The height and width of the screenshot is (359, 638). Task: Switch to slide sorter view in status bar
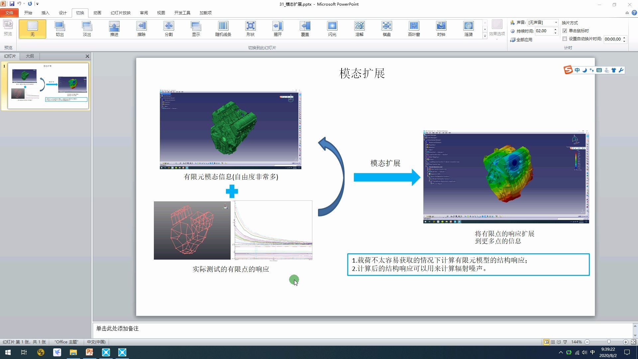pyautogui.click(x=553, y=342)
